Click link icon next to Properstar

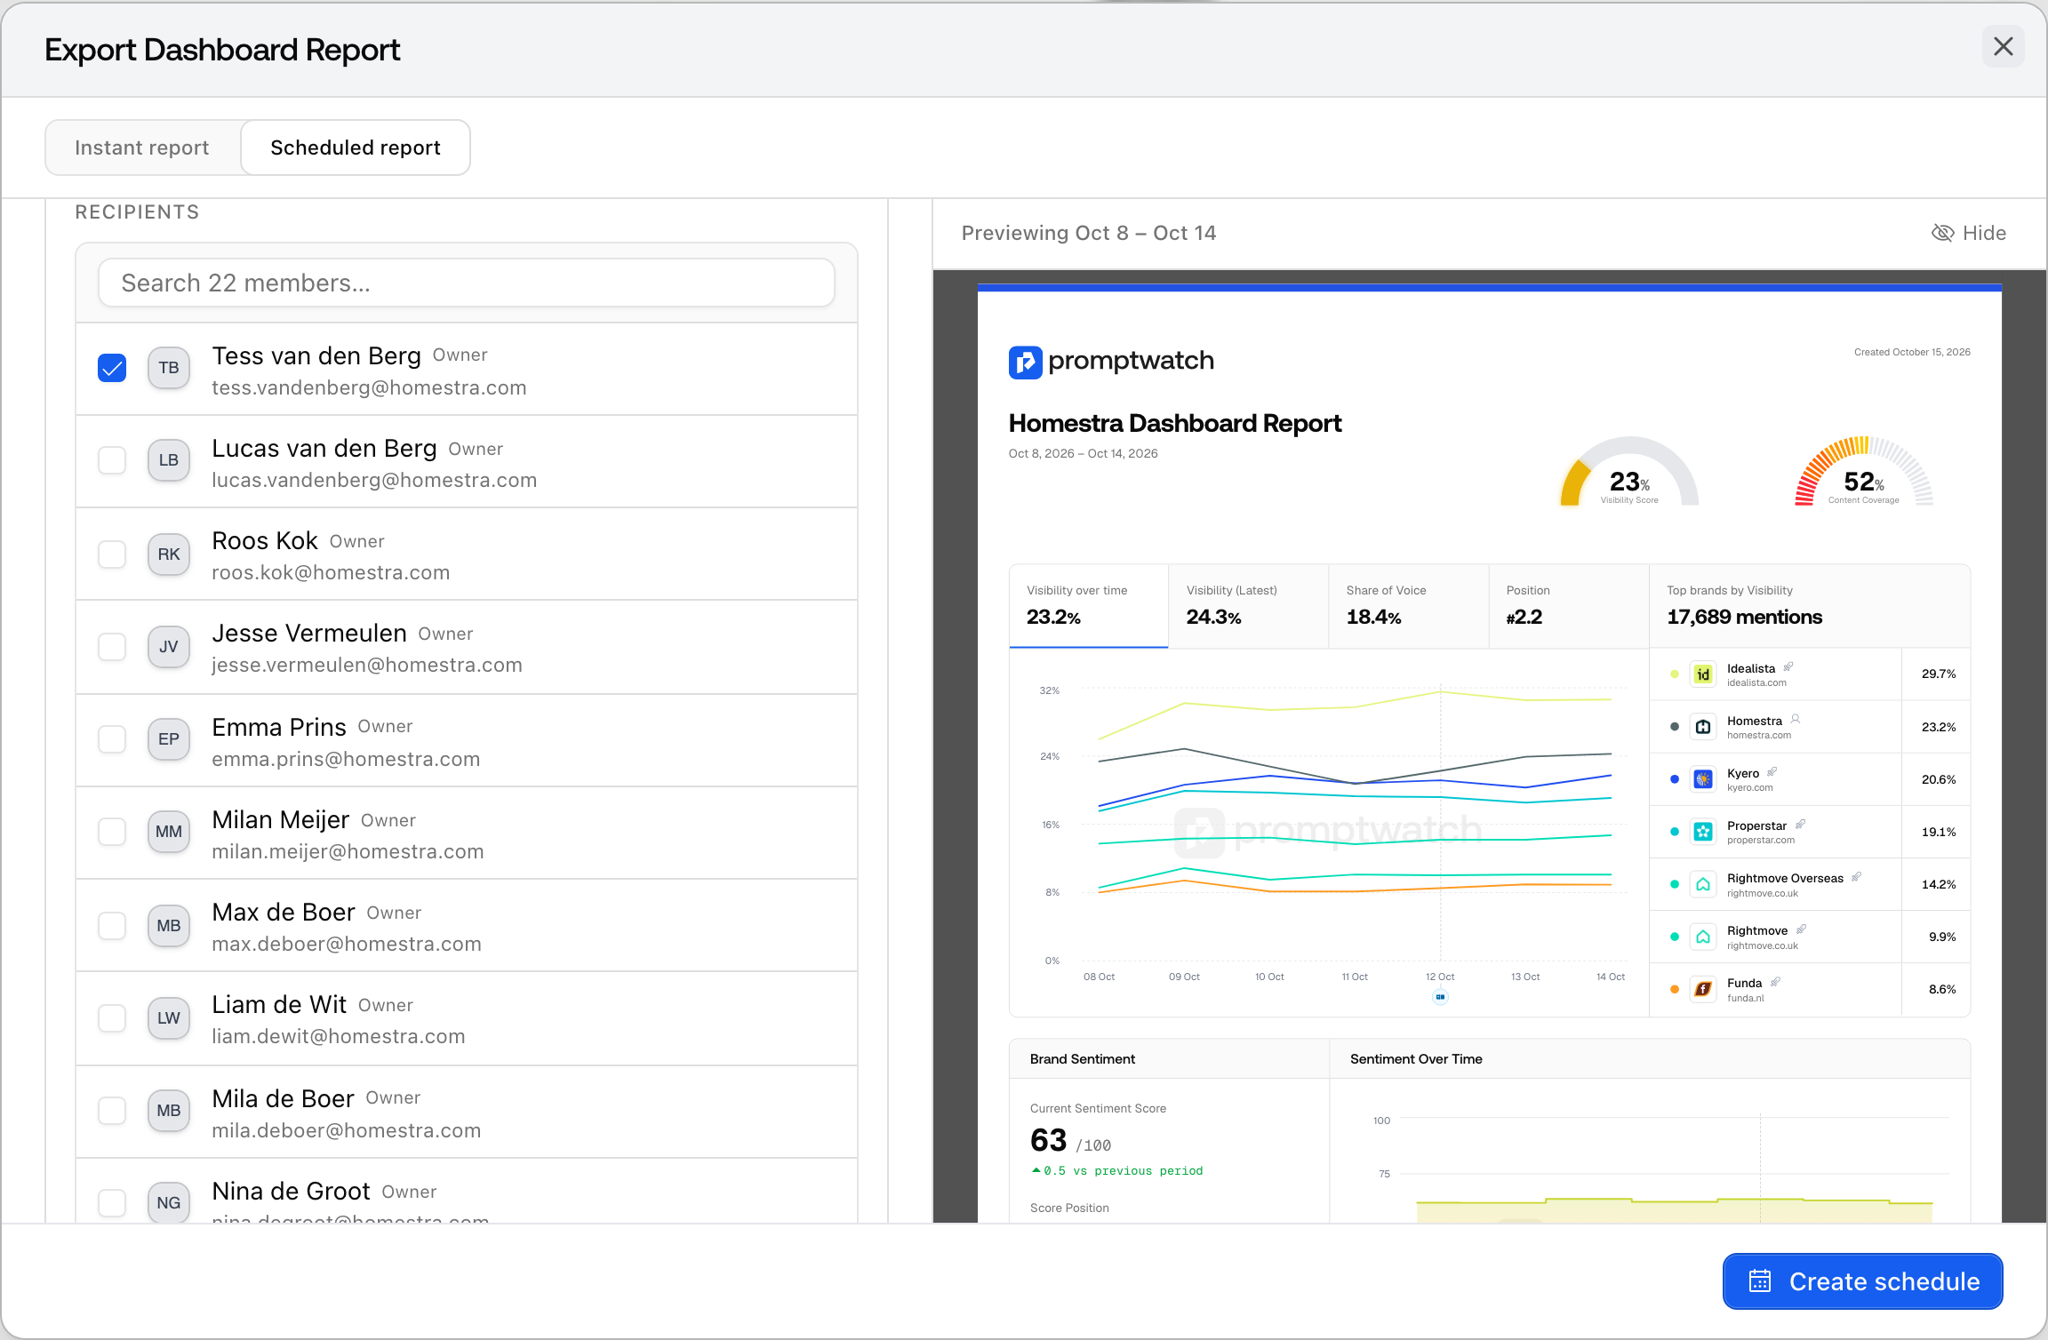pyautogui.click(x=1800, y=824)
